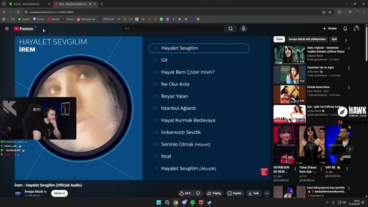Open options for Enes kılınç video
This screenshot has width=368, height=207.
click(x=349, y=189)
